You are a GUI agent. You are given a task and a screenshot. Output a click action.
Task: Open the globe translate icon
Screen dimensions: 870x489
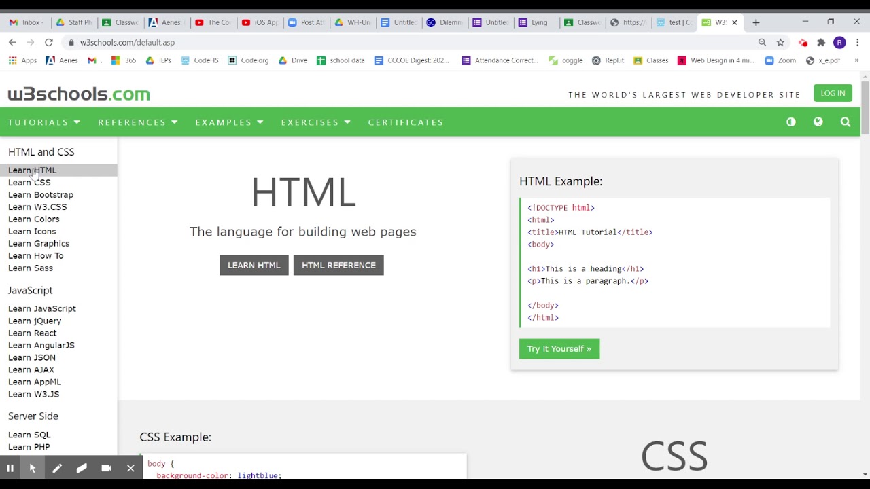tap(818, 122)
